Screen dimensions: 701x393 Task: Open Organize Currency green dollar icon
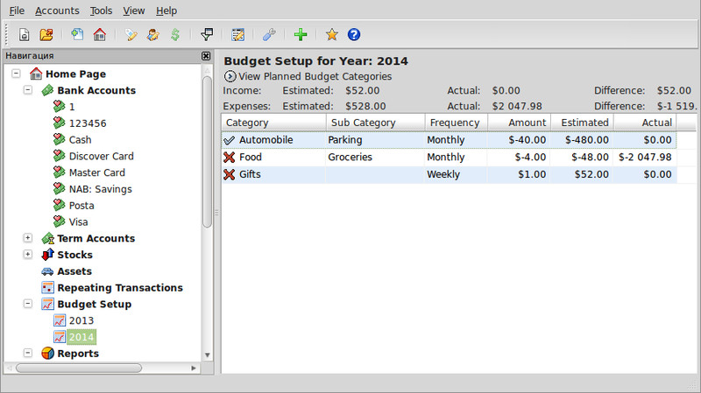coord(175,34)
